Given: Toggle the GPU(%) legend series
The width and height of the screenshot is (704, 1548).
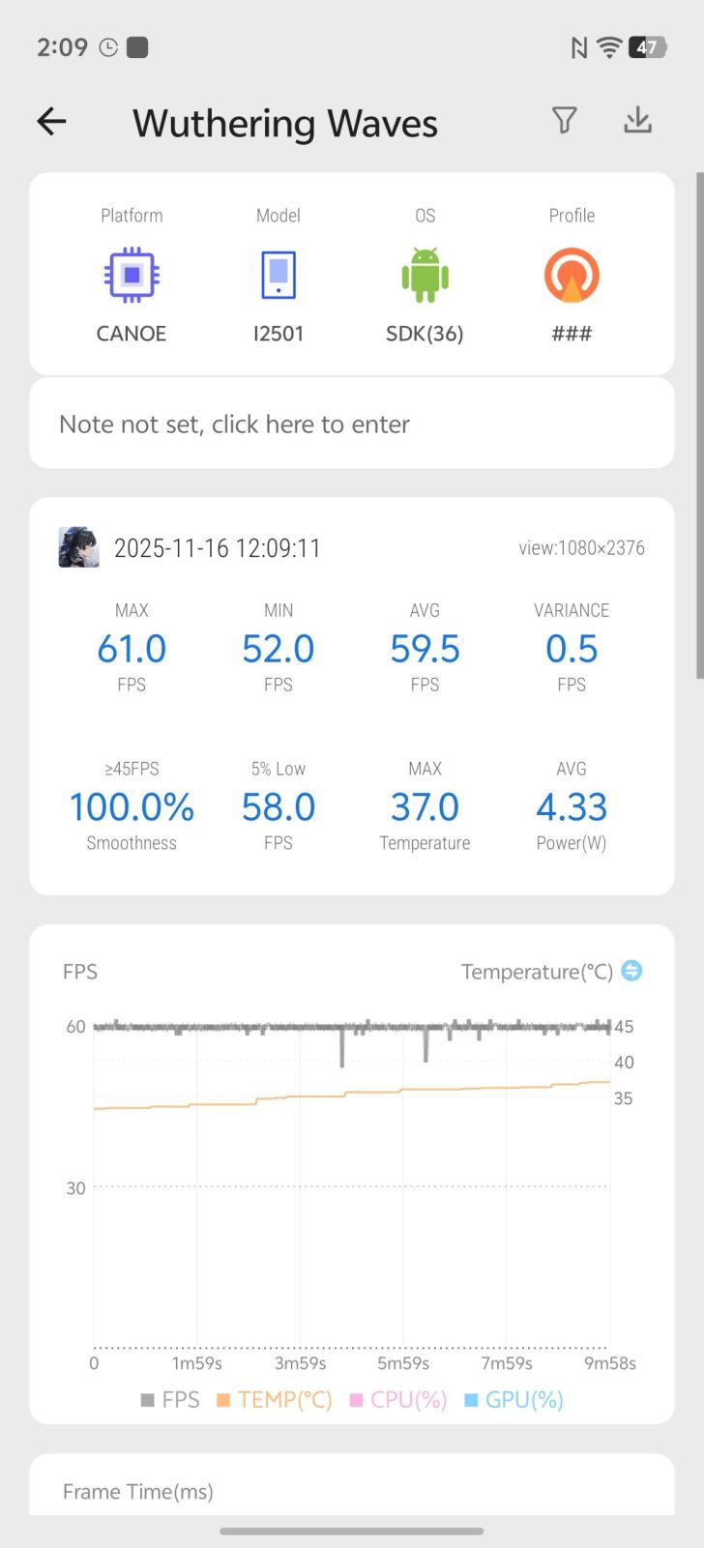Looking at the screenshot, I should tap(513, 1399).
